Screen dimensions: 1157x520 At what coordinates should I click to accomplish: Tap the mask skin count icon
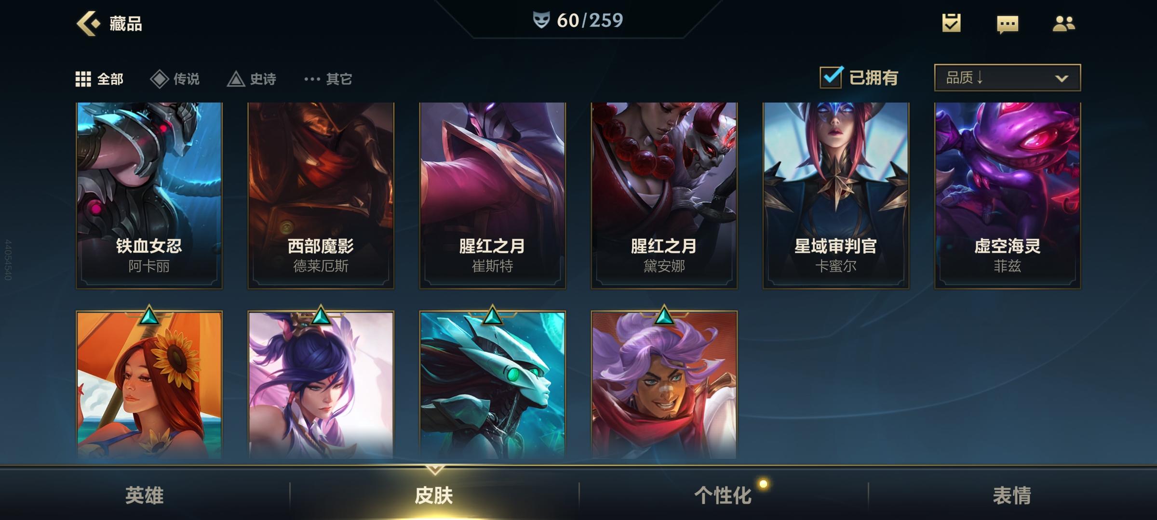click(x=541, y=20)
